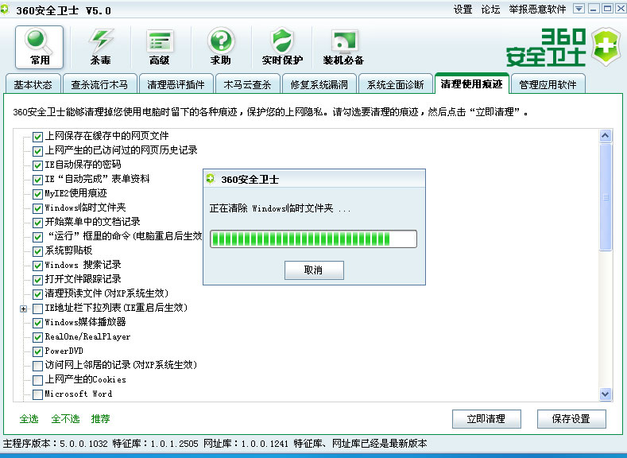Open the 杀毒 antivirus lightning icon

click(100, 47)
